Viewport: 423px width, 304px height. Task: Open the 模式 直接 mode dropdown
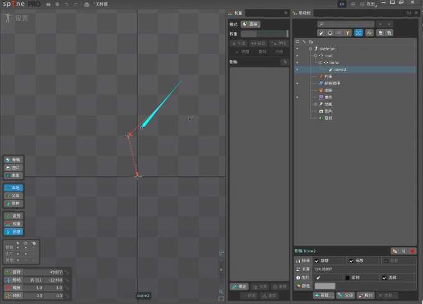pyautogui.click(x=250, y=24)
